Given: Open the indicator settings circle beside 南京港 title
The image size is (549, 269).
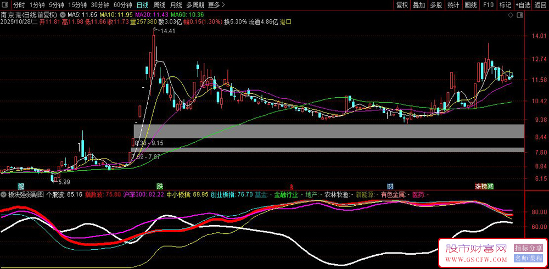Looking at the screenshot, I should coord(61,14).
